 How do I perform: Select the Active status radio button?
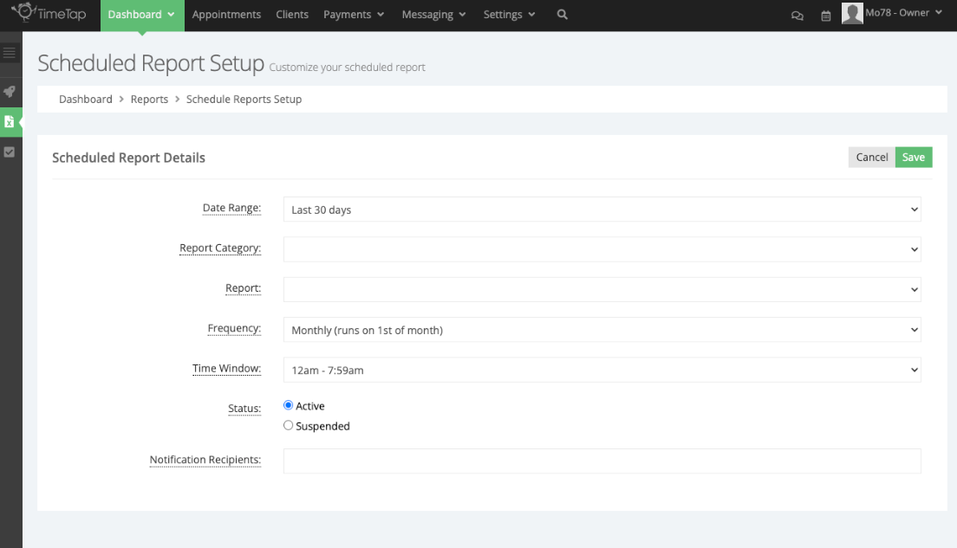(x=287, y=405)
